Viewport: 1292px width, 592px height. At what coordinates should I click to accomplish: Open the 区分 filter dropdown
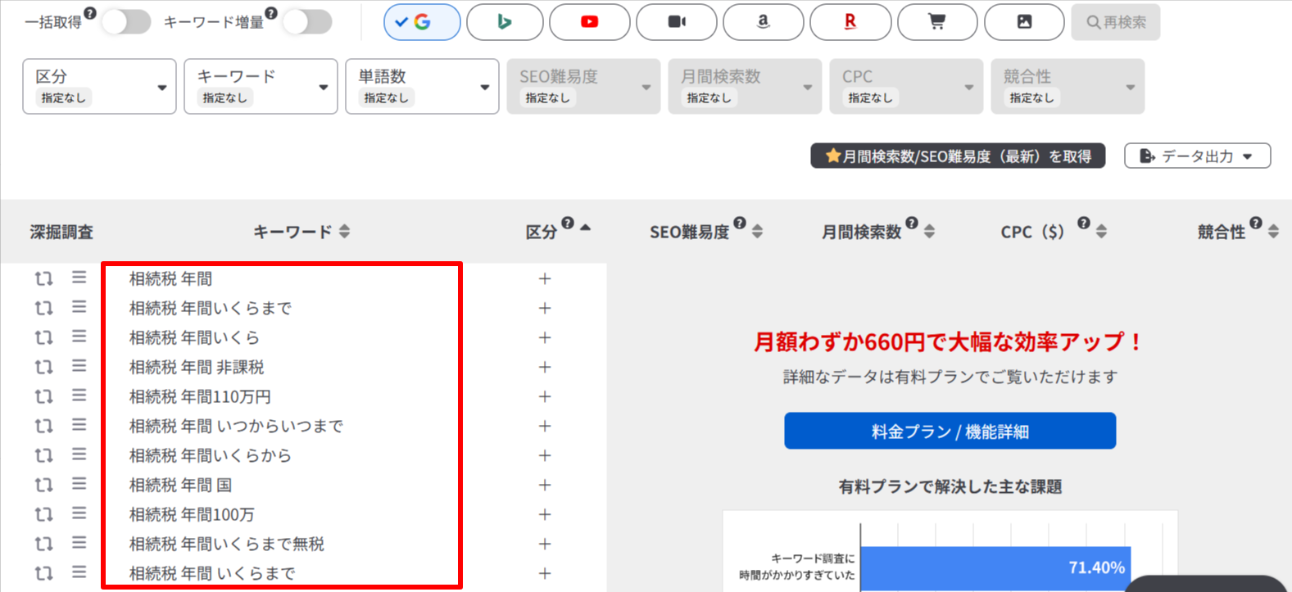[99, 86]
